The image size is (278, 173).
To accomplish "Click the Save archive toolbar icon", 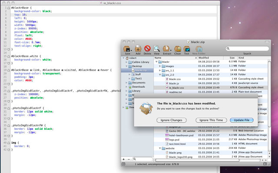I will click(x=127, y=49).
